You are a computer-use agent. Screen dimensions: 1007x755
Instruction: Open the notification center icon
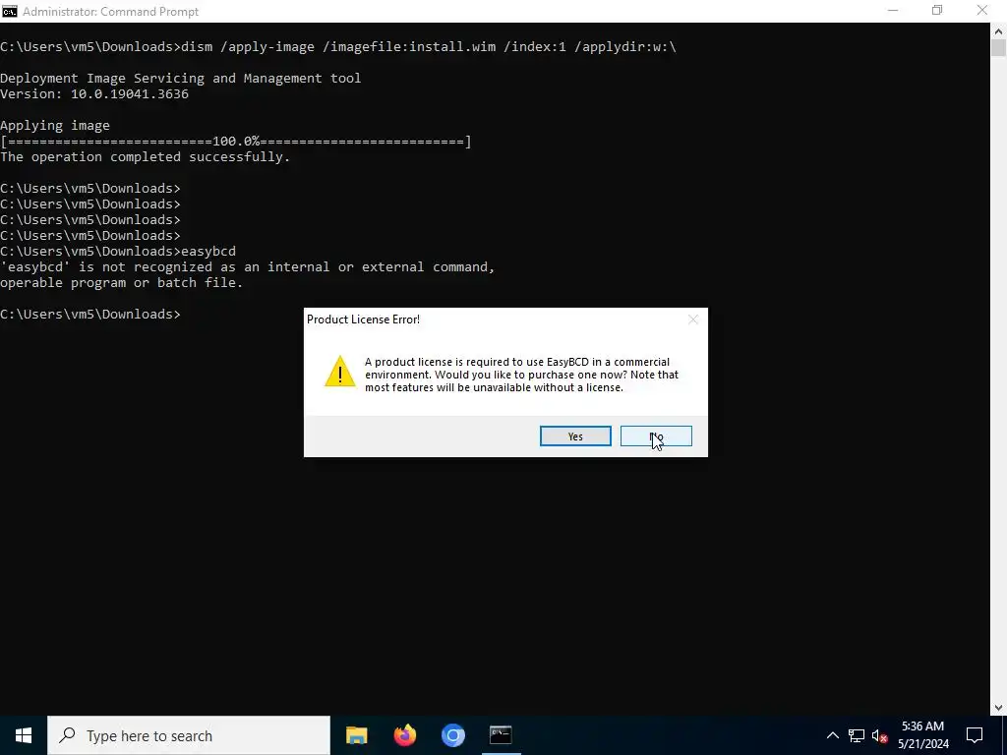point(975,735)
